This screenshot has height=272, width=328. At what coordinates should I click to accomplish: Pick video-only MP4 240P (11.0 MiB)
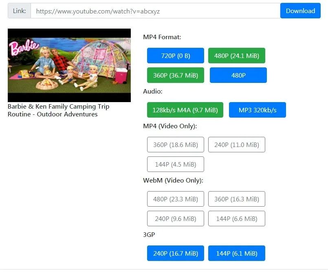click(x=237, y=145)
